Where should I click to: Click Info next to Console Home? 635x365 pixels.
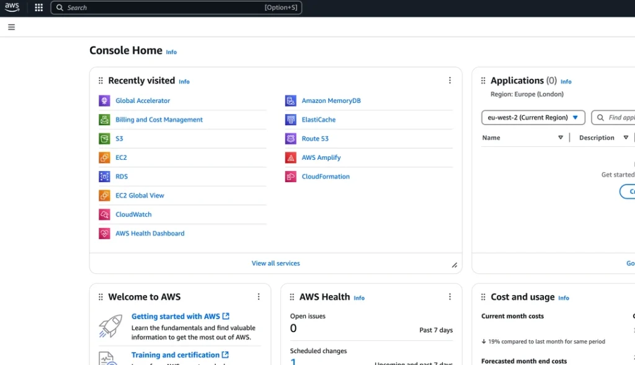click(171, 52)
